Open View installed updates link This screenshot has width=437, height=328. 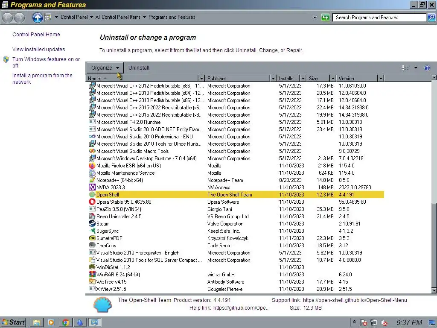click(38, 50)
